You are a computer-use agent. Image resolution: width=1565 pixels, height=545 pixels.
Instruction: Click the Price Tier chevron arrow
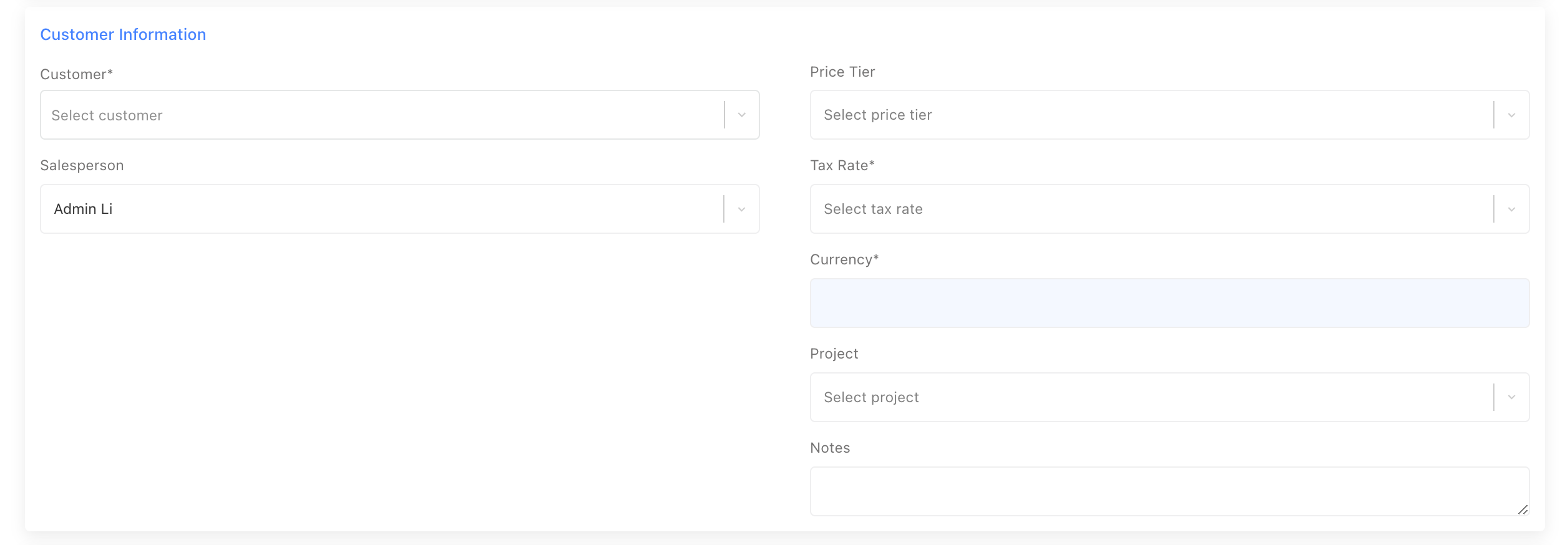[x=1511, y=115]
